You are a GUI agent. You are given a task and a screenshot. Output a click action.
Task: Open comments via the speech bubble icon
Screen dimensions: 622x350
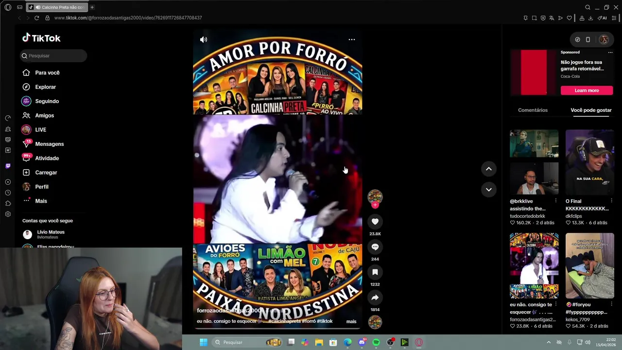click(x=375, y=247)
